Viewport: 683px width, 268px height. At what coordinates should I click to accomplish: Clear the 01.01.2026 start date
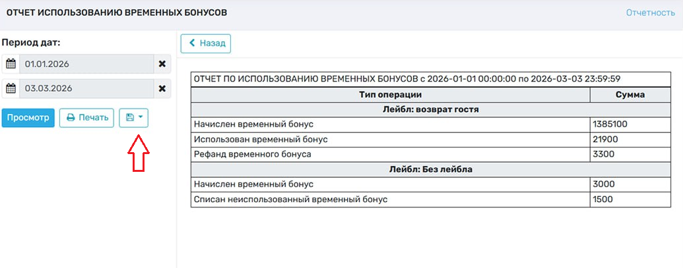162,64
